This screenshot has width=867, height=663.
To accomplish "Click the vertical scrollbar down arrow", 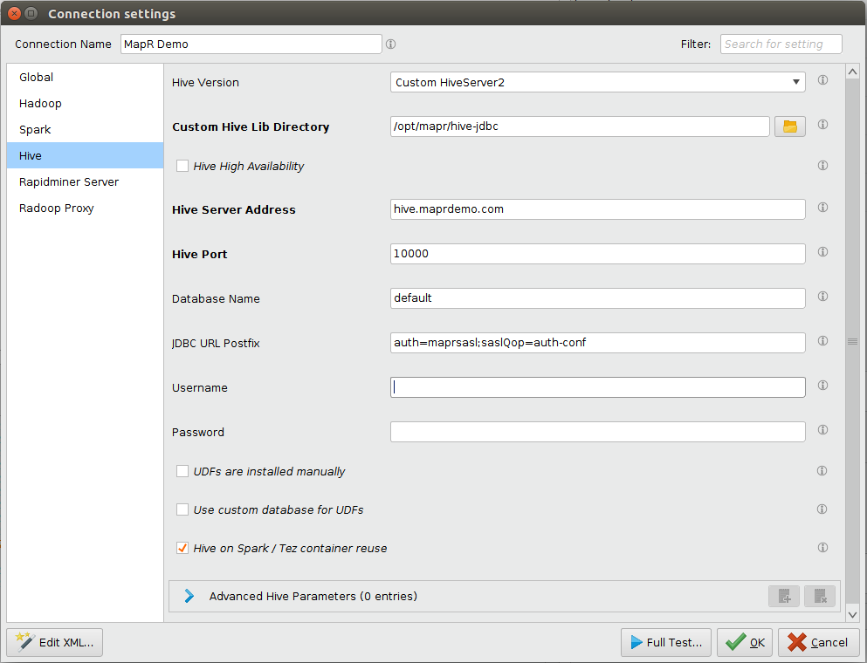I will (x=853, y=614).
